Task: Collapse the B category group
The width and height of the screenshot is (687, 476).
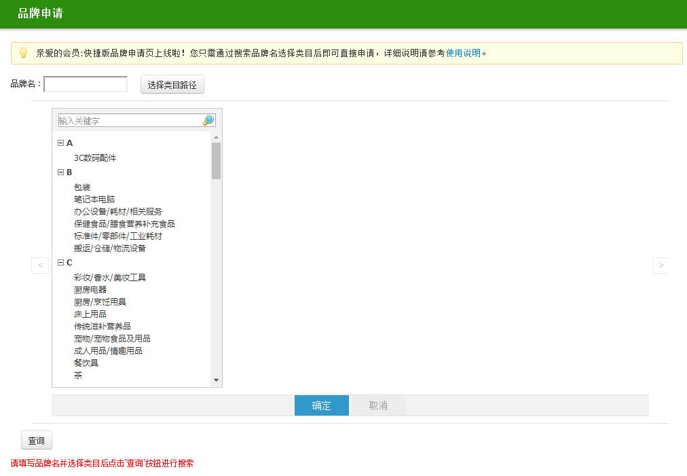Action: (x=61, y=172)
